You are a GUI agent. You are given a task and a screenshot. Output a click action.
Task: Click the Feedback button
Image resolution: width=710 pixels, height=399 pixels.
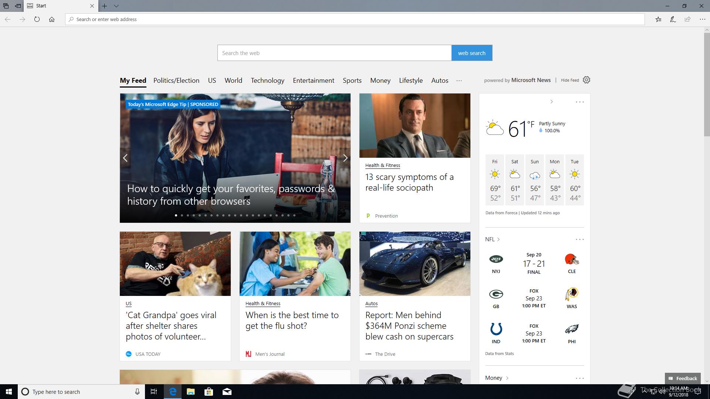(683, 378)
